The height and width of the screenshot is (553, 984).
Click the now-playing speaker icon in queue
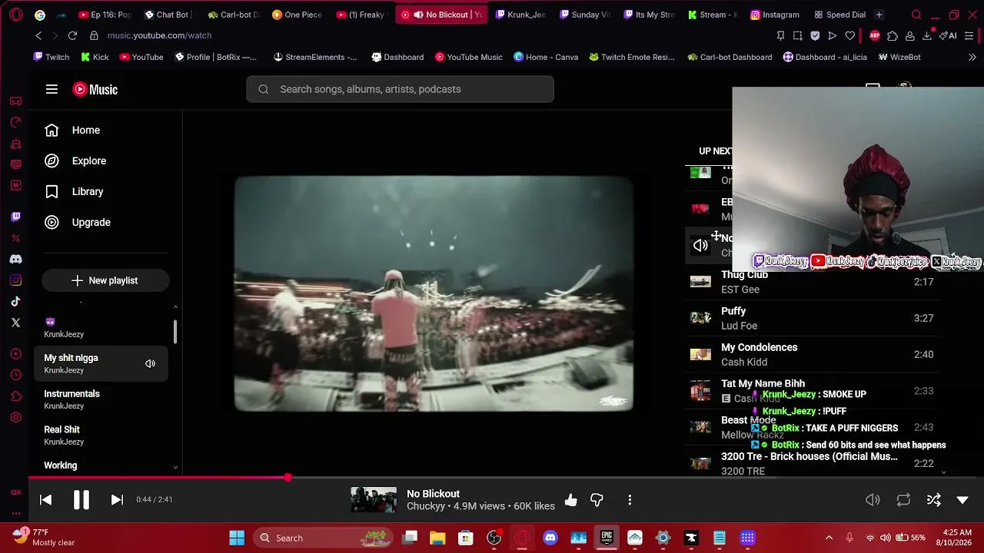click(x=700, y=246)
